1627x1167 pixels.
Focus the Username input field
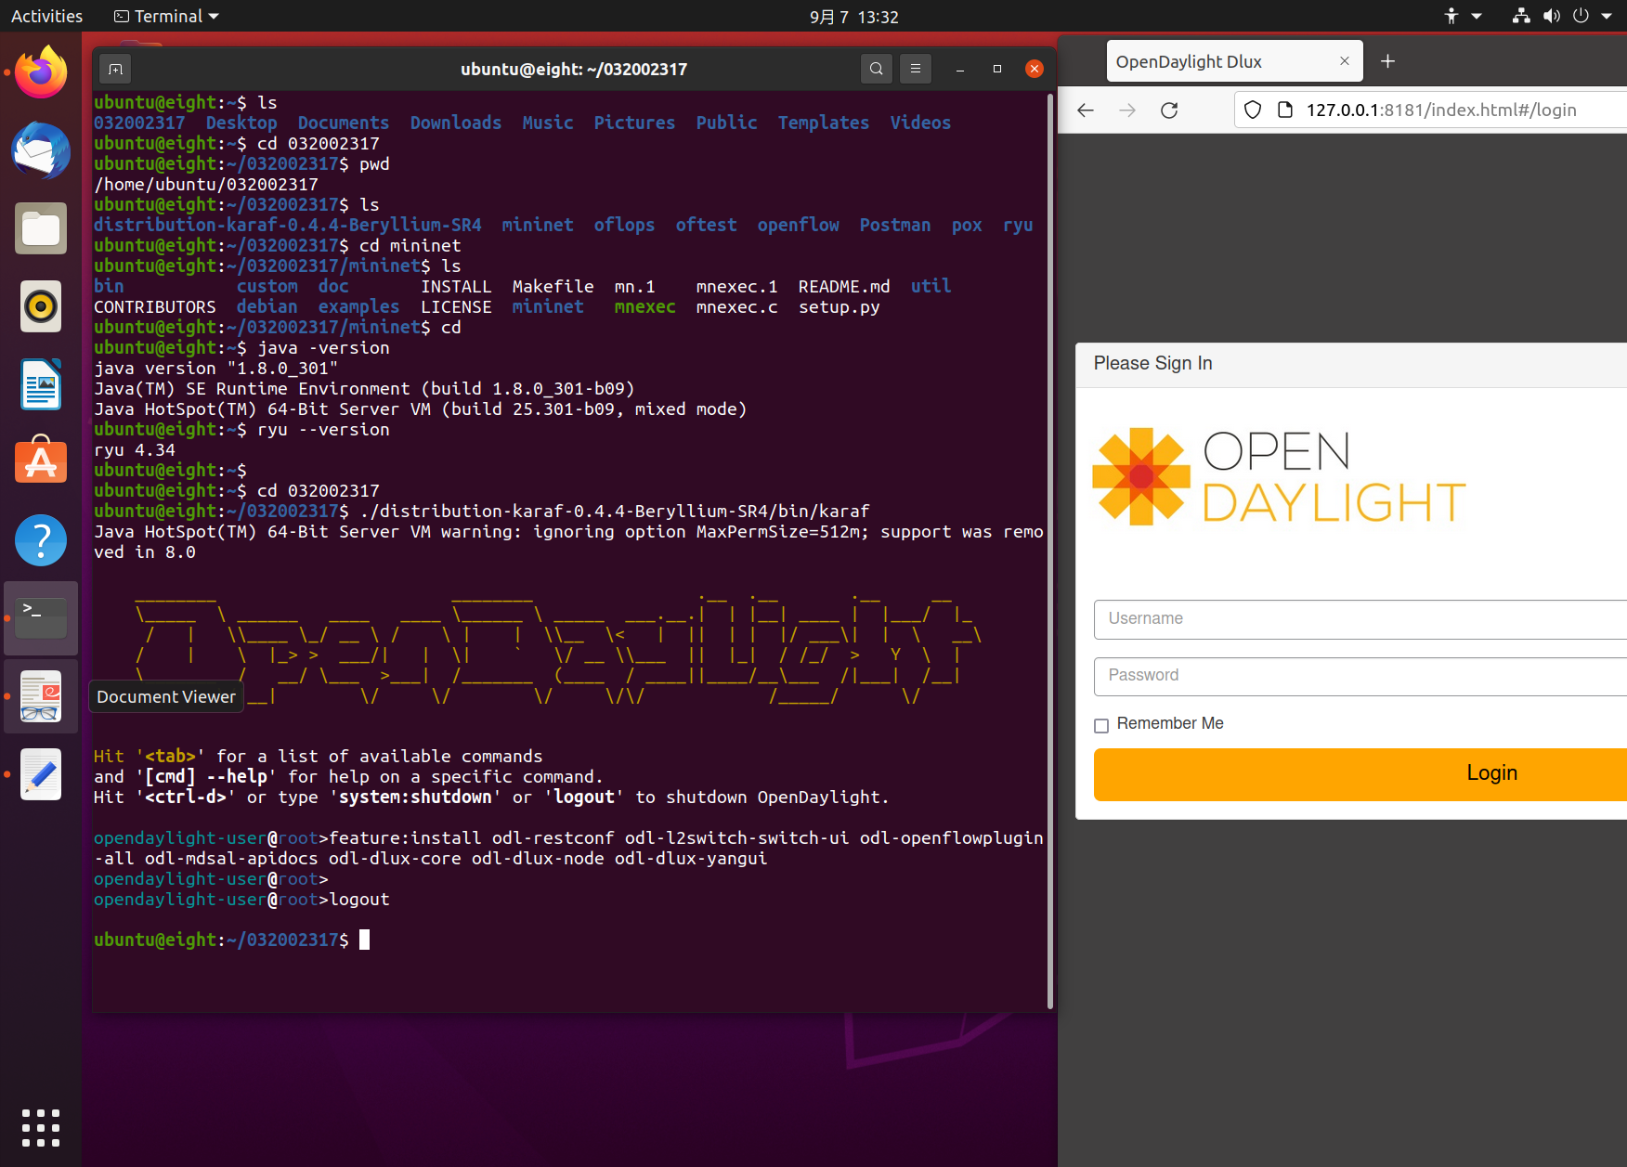[x=1360, y=619]
